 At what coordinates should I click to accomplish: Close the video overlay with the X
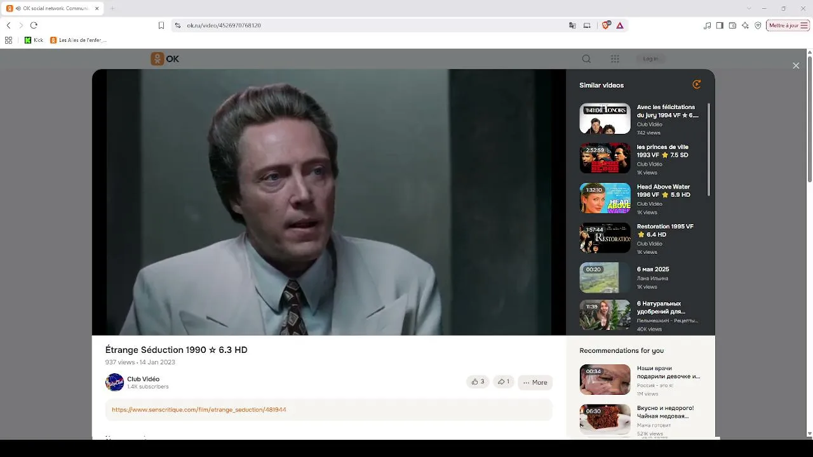796,65
